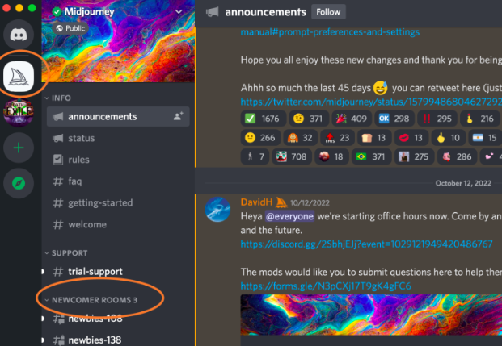Click the green plus Add Server icon
Viewport: 502px width, 346px height.
pyautogui.click(x=19, y=148)
